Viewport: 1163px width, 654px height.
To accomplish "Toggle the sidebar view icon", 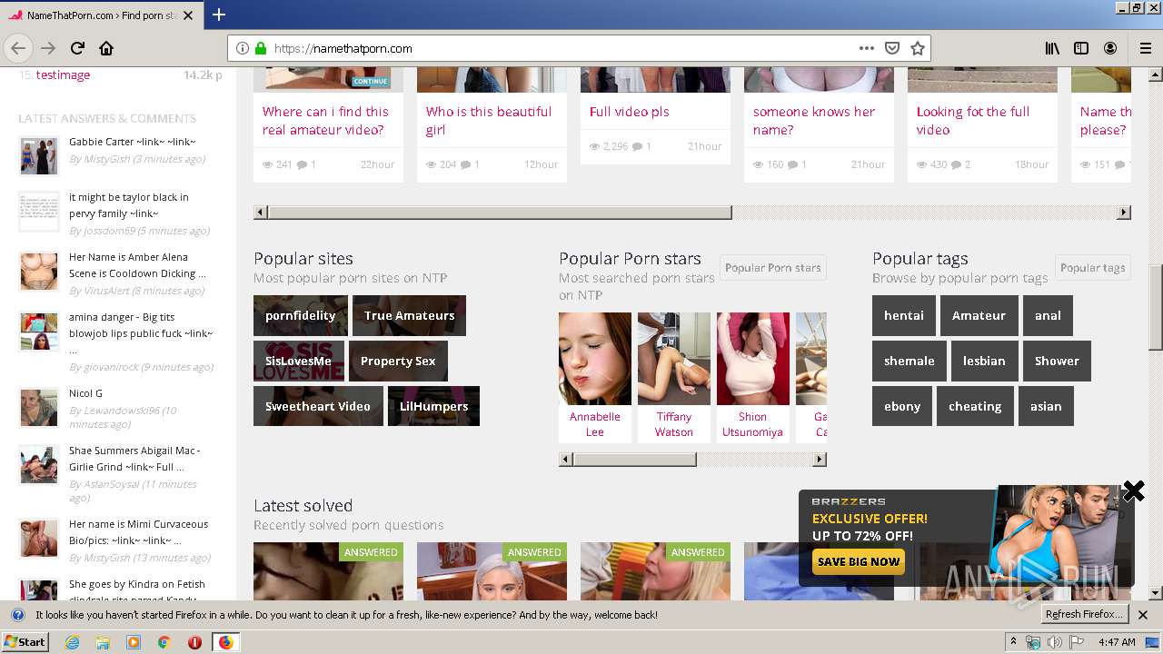I will [x=1081, y=48].
